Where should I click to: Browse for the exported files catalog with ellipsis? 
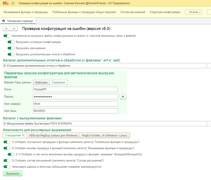209,124
